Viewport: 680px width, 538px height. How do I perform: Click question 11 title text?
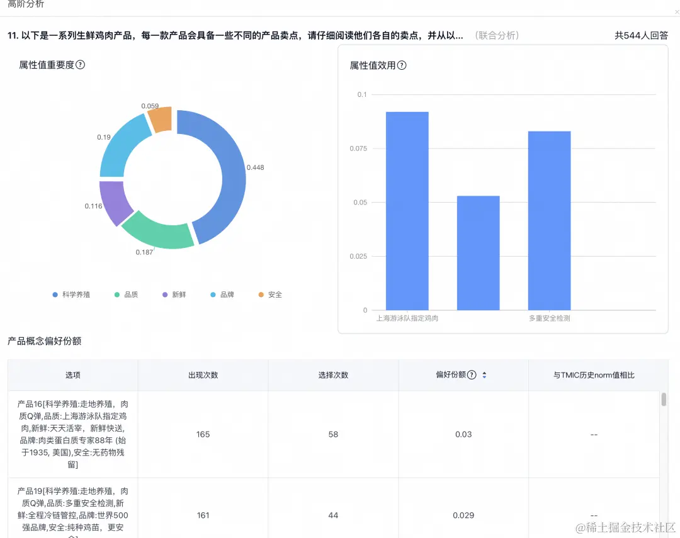(235, 35)
